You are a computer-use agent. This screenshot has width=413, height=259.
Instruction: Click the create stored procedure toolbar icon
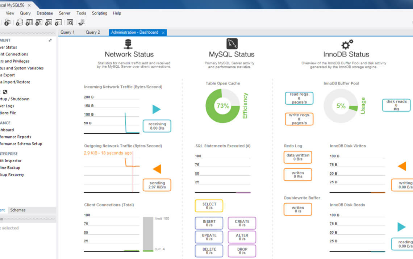49,22
